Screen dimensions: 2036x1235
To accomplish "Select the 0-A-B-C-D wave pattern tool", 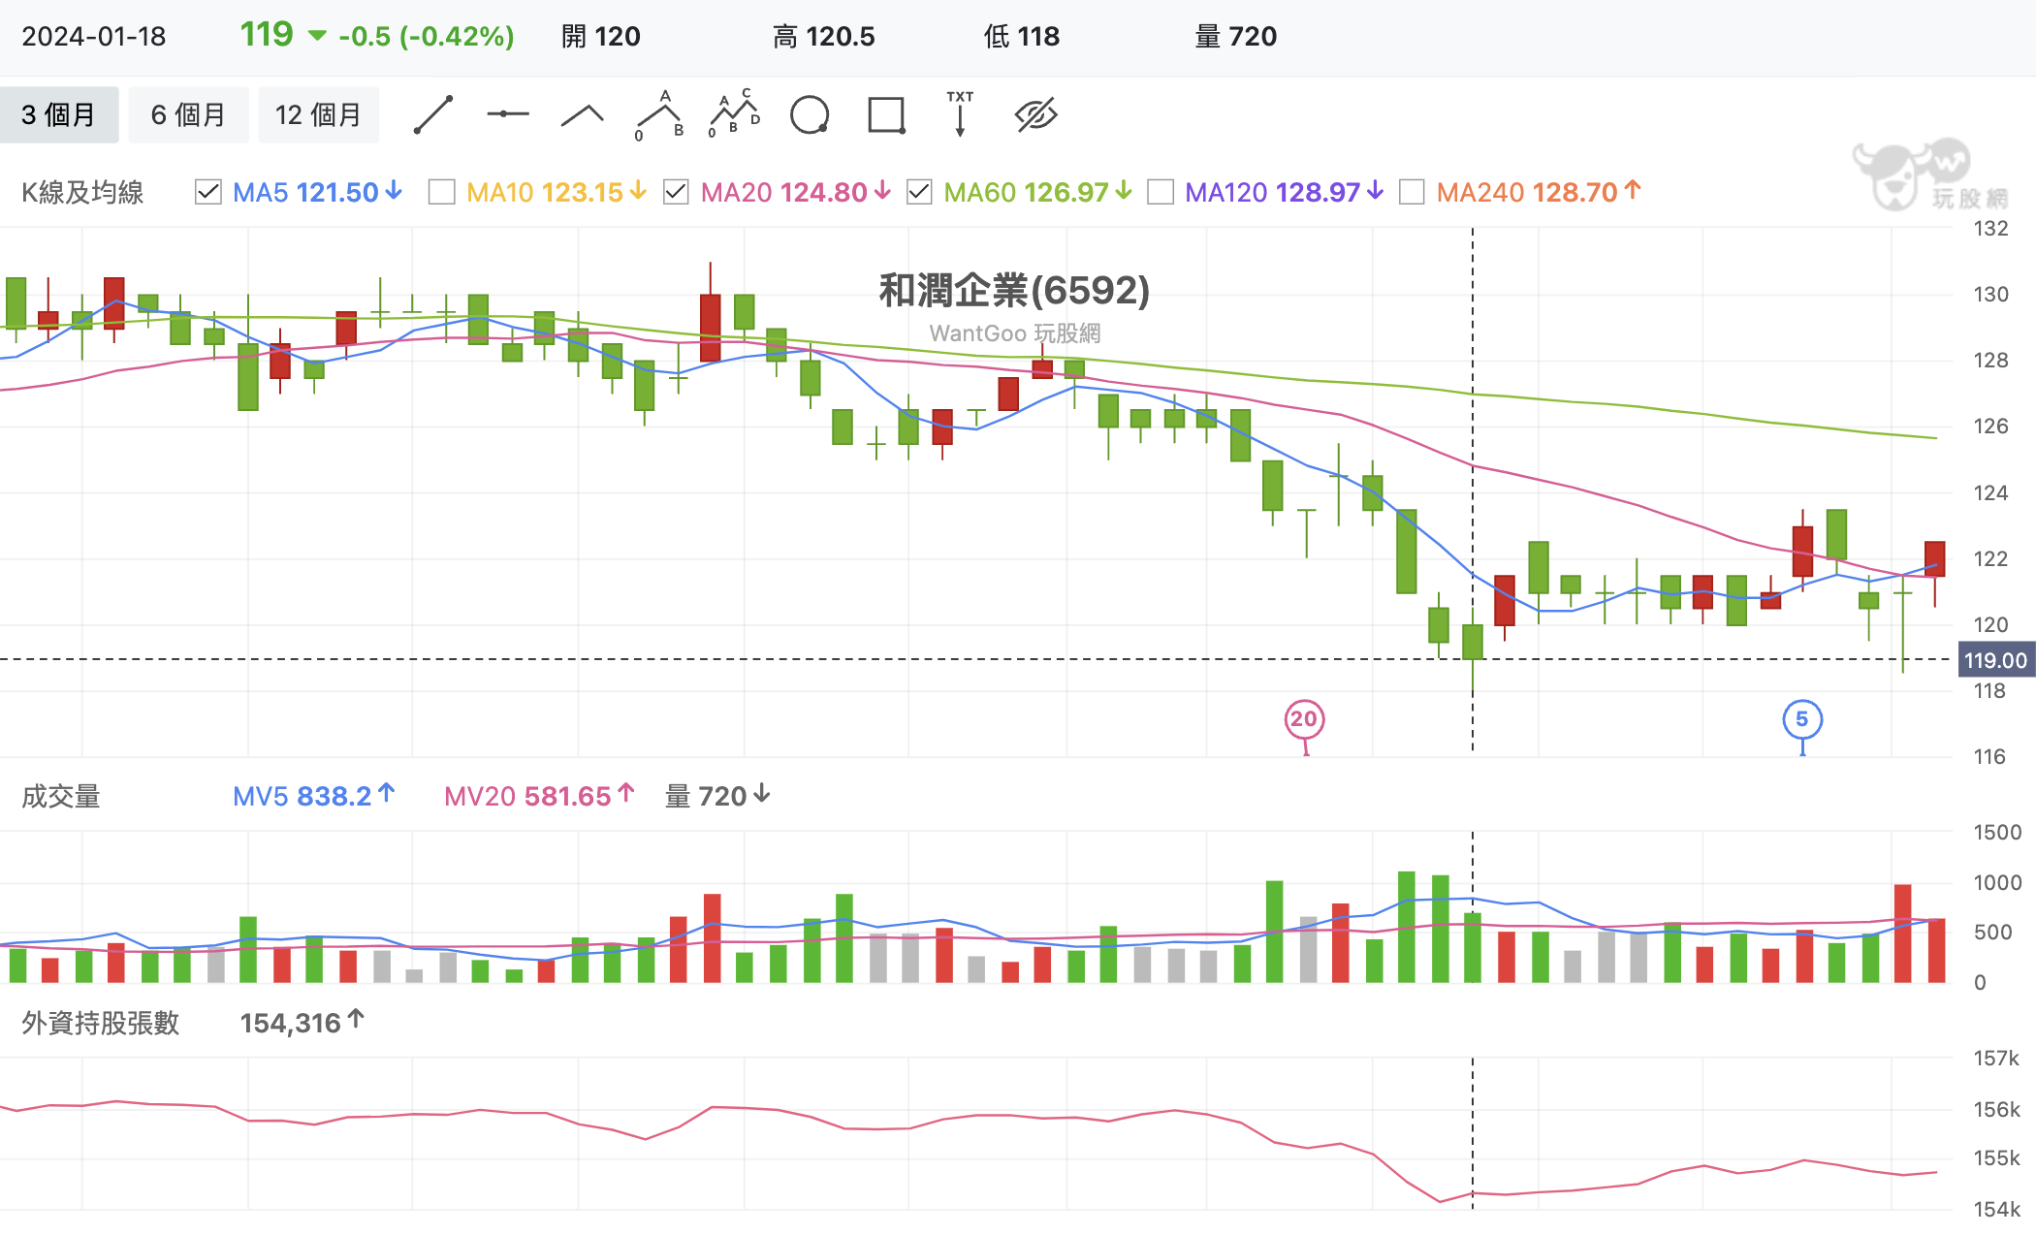I will point(734,114).
